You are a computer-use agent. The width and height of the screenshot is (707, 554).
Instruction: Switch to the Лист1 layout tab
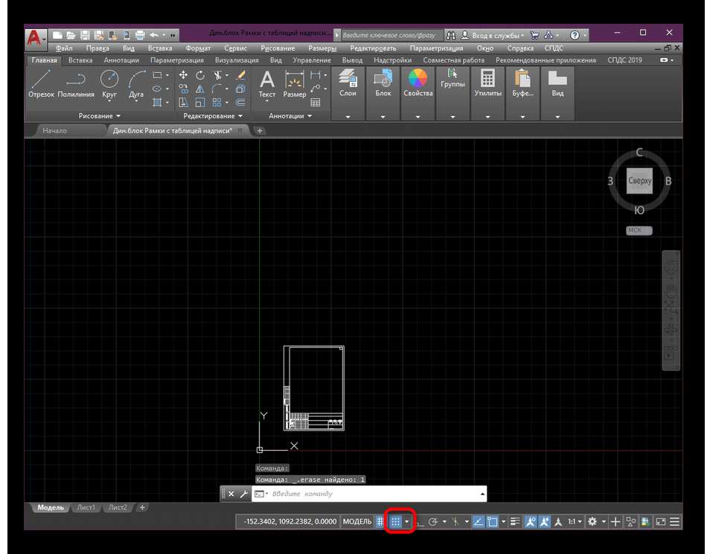[x=85, y=507]
